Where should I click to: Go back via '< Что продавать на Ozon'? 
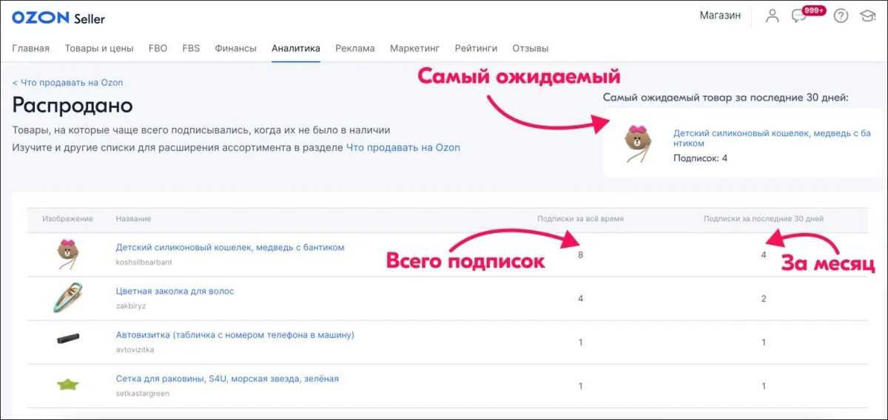coord(67,83)
